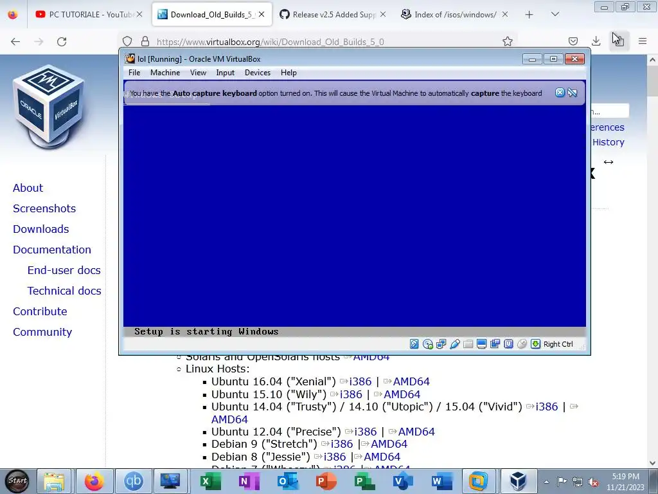658x494 pixels.
Task: Open Excel from taskbar
Action: tap(210, 481)
